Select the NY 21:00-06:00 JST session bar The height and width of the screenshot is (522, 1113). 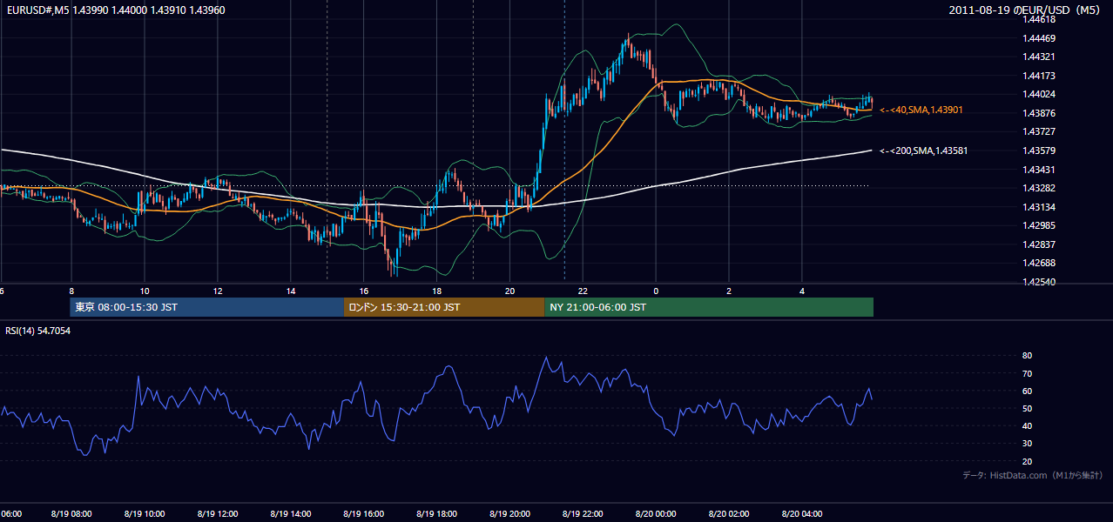[709, 307]
